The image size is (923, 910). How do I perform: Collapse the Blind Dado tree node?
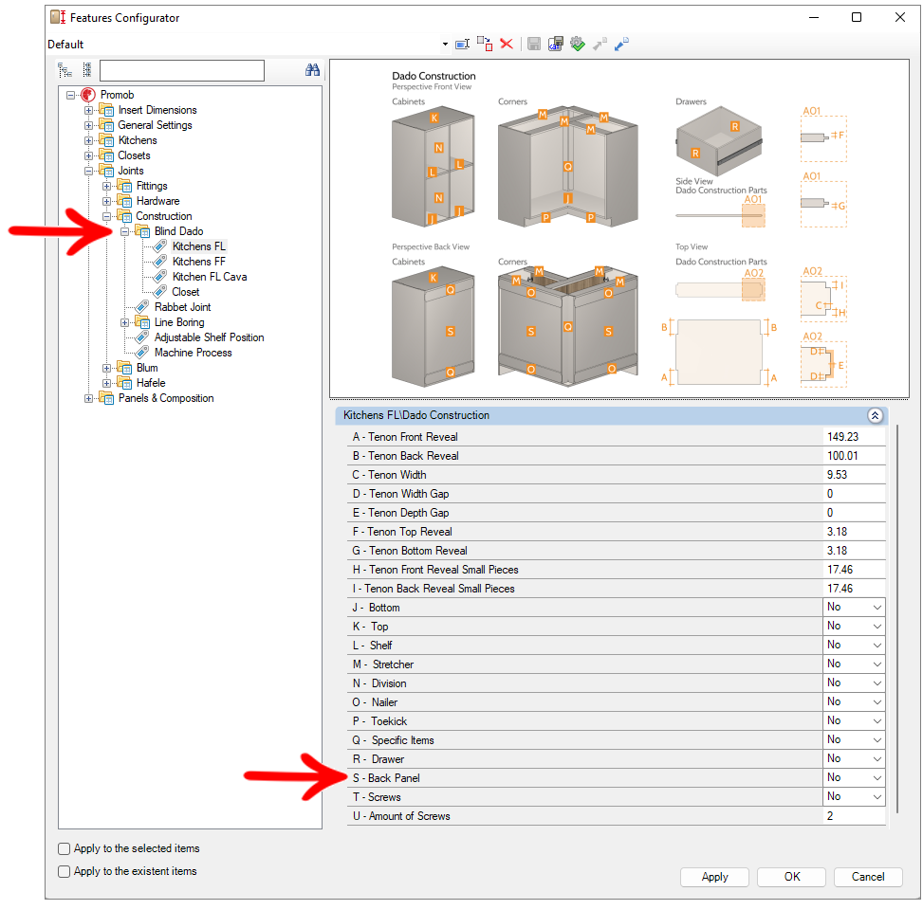pyautogui.click(x=125, y=231)
